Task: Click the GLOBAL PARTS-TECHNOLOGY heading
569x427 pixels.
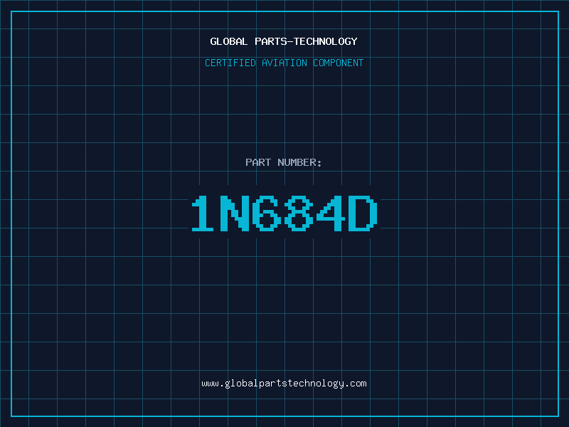Action: (284, 41)
